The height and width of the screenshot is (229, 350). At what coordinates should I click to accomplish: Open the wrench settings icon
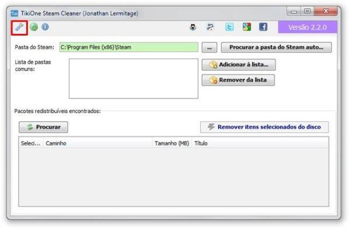[x=19, y=27]
